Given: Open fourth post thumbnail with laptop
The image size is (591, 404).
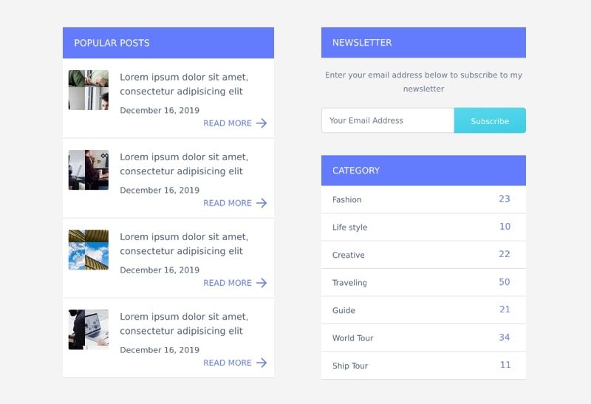Looking at the screenshot, I should (89, 329).
